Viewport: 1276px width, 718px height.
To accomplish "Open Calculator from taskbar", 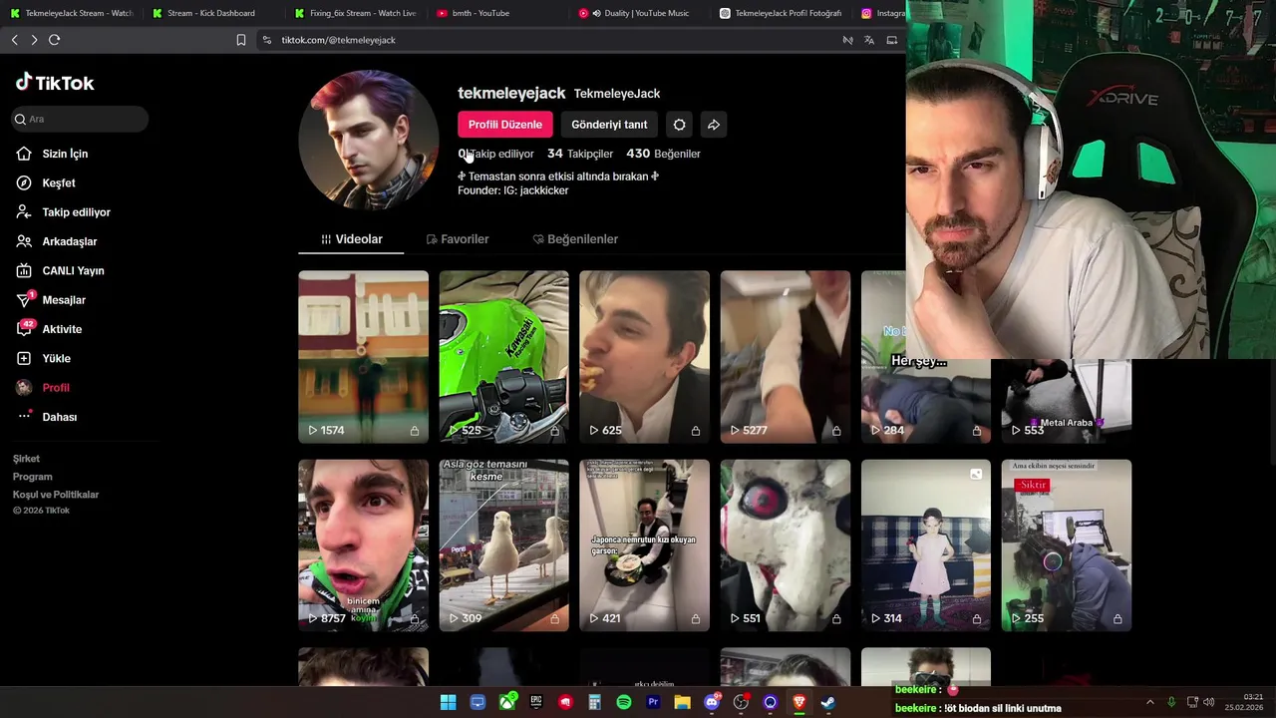I will point(594,702).
